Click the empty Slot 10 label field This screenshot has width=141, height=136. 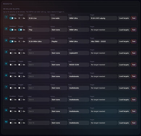click(x=39, y=123)
